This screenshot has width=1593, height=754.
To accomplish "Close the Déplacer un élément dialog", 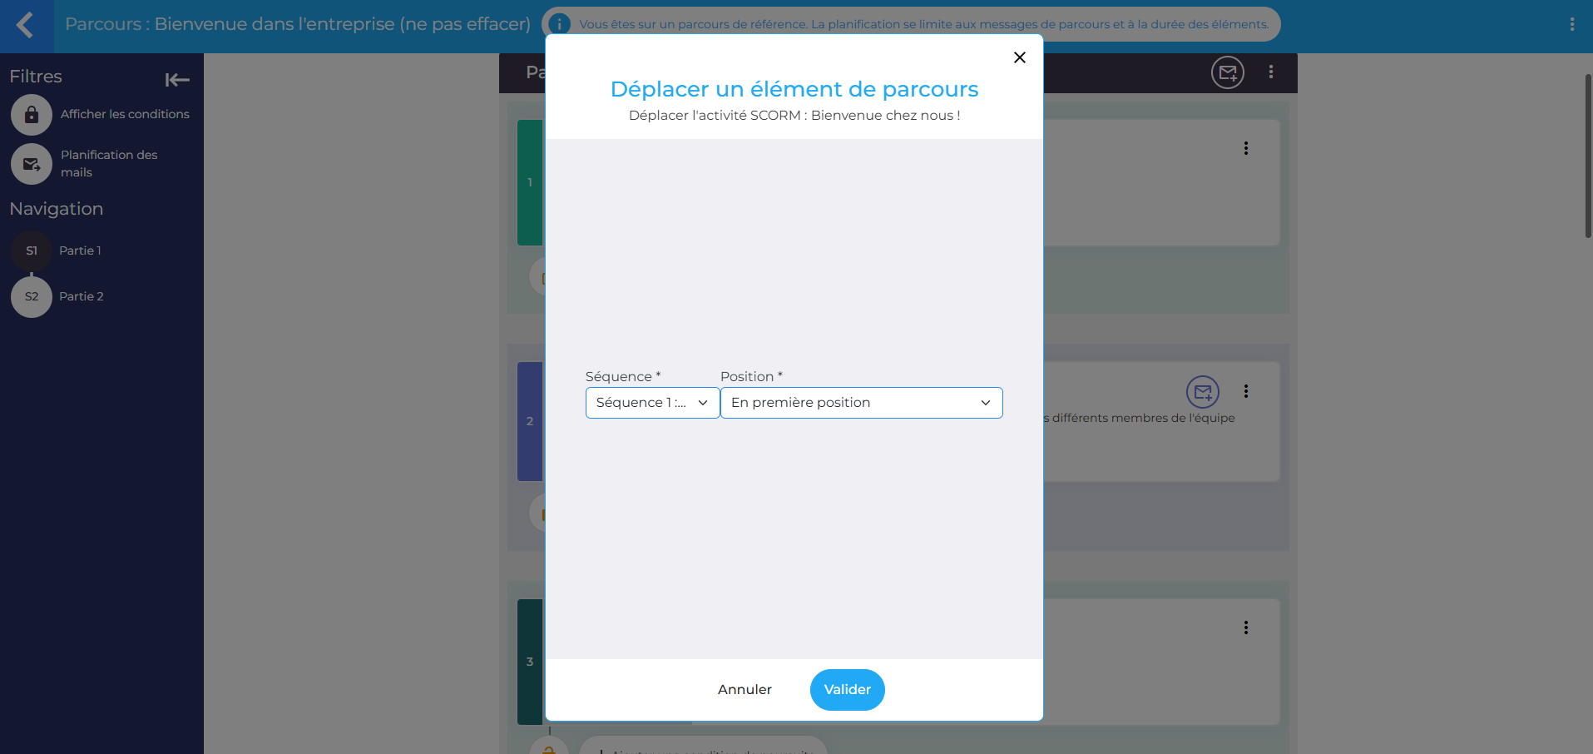I will click(x=1019, y=57).
